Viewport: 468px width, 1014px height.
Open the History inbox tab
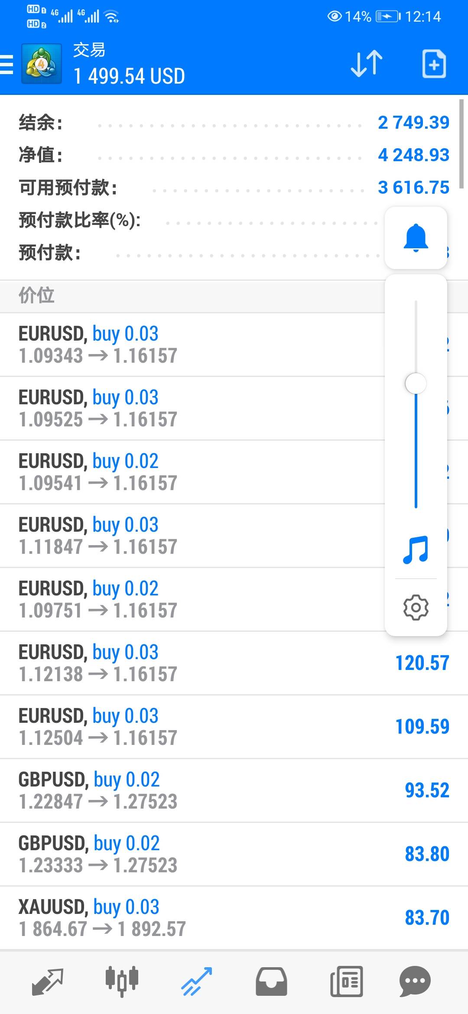point(271,981)
